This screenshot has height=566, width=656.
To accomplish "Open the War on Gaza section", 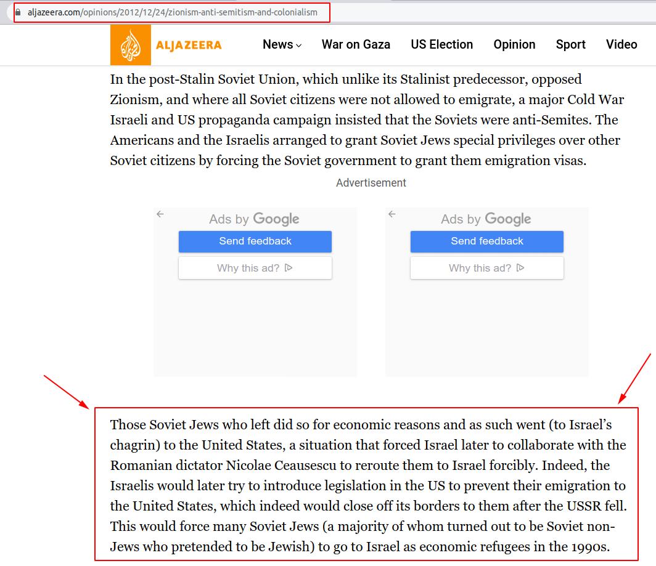I will click(356, 44).
